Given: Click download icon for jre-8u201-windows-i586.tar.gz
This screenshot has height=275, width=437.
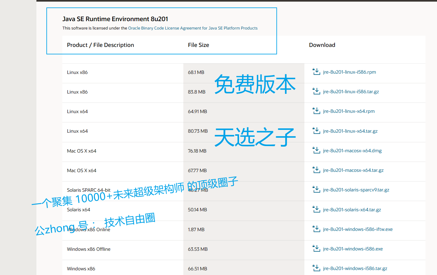Looking at the screenshot, I should pos(316,268).
